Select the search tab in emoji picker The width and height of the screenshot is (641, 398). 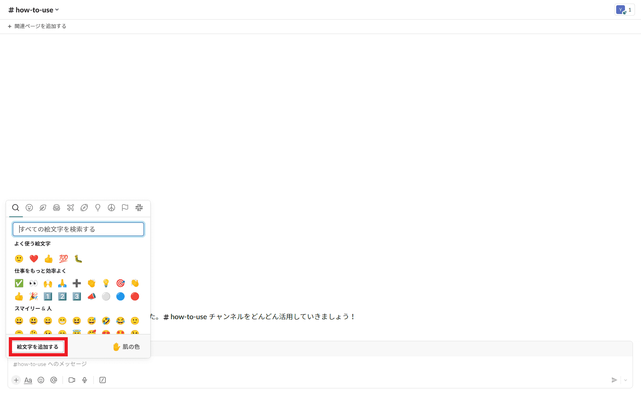(16, 208)
